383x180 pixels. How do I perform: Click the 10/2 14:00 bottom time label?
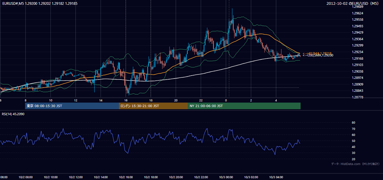coord(101,177)
